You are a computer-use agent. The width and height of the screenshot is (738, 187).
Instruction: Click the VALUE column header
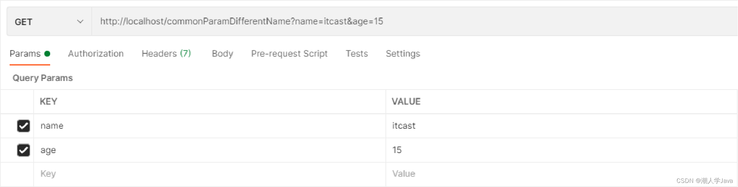coord(406,102)
